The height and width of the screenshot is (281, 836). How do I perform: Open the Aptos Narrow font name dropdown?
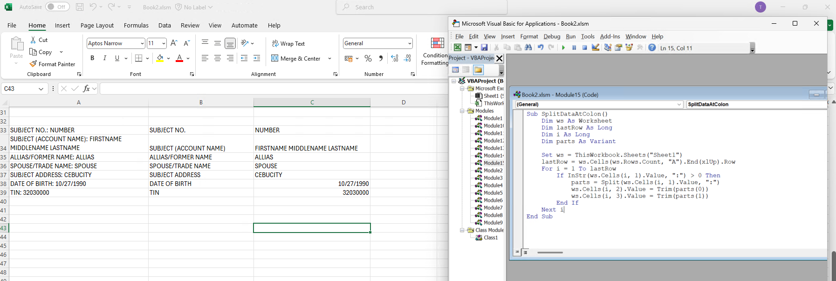click(142, 43)
